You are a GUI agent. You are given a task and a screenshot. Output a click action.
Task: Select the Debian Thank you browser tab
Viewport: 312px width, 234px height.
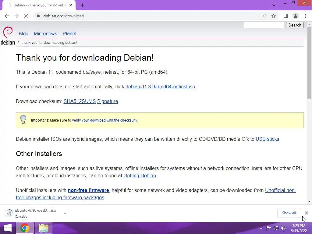point(39,5)
